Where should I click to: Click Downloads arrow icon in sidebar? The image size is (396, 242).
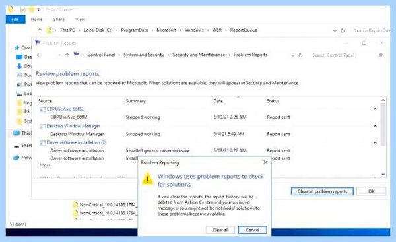pyautogui.click(x=19, y=66)
